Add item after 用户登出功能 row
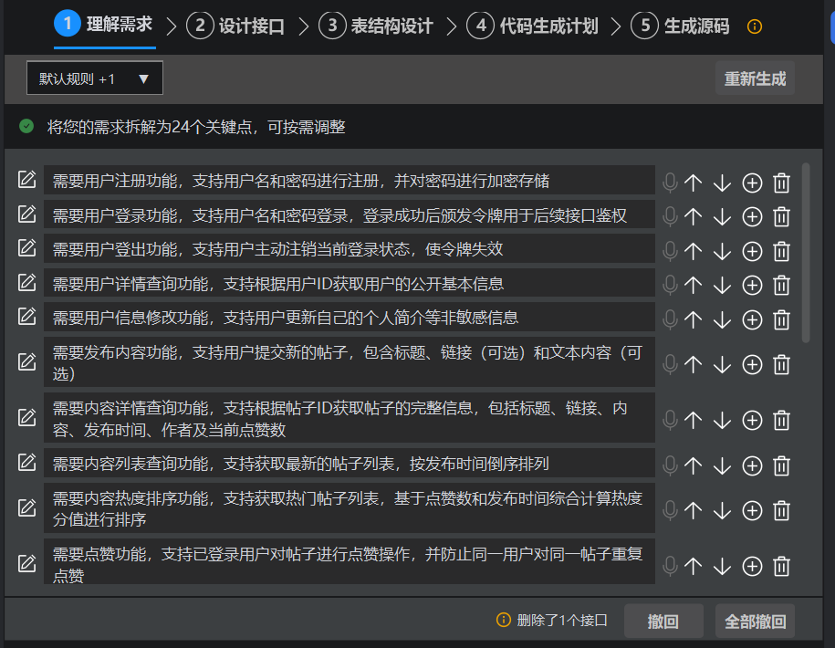835x648 pixels. 752,251
